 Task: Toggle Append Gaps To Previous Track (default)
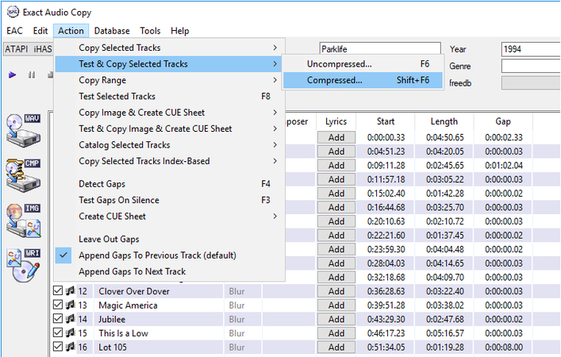170,255
